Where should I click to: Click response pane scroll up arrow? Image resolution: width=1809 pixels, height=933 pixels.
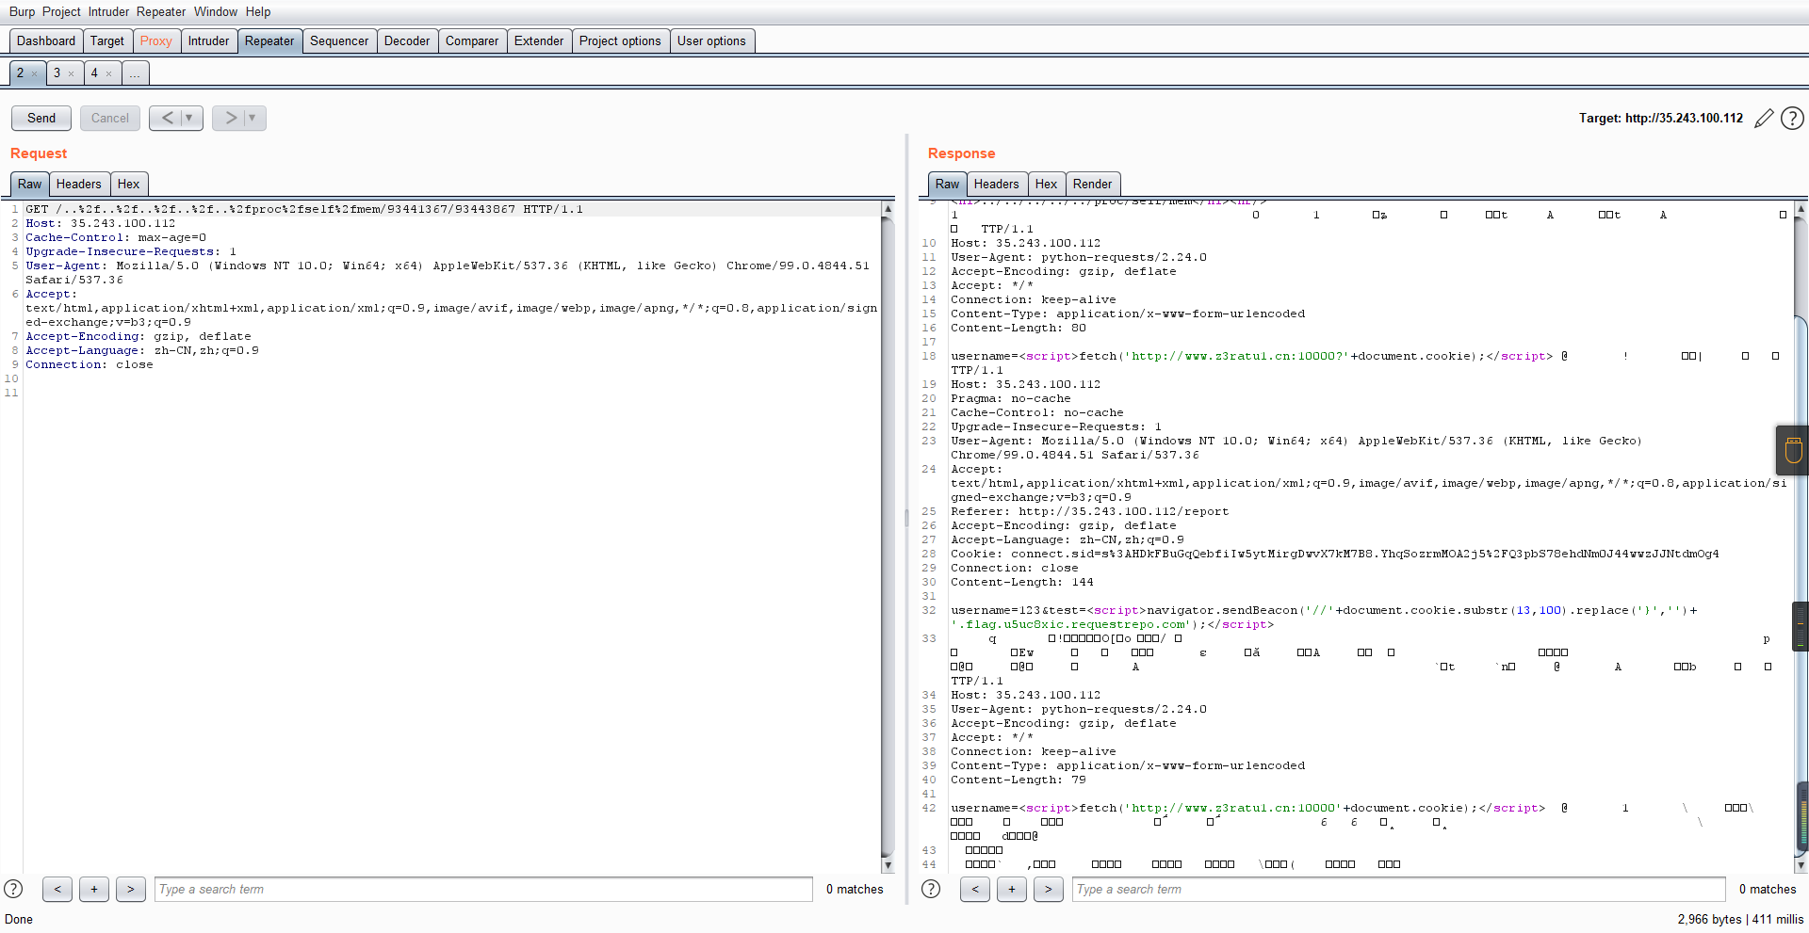[1801, 208]
